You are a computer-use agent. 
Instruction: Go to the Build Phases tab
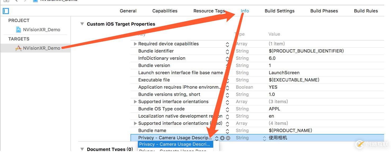click(324, 11)
